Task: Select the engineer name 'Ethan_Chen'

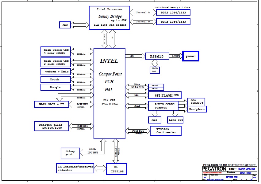Action: tap(246, 173)
